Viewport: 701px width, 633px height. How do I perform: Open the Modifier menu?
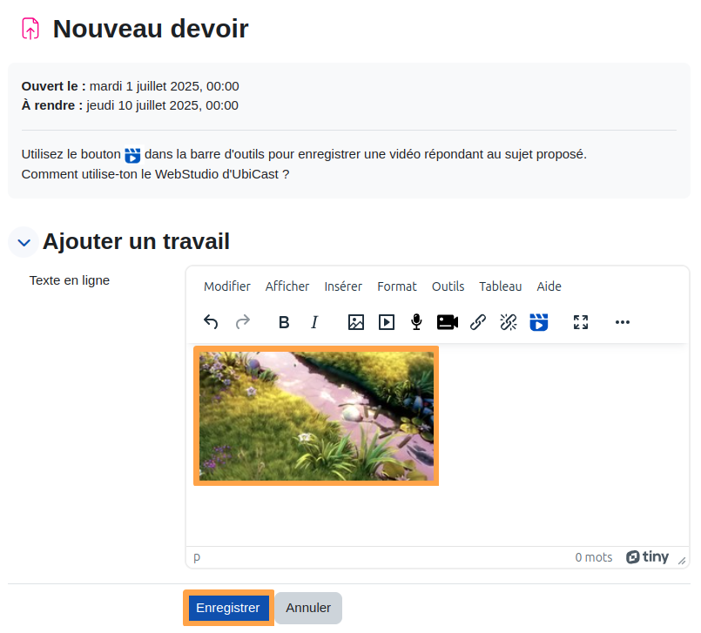coord(227,286)
